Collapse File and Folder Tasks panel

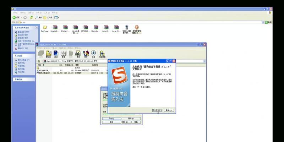pos(36,28)
